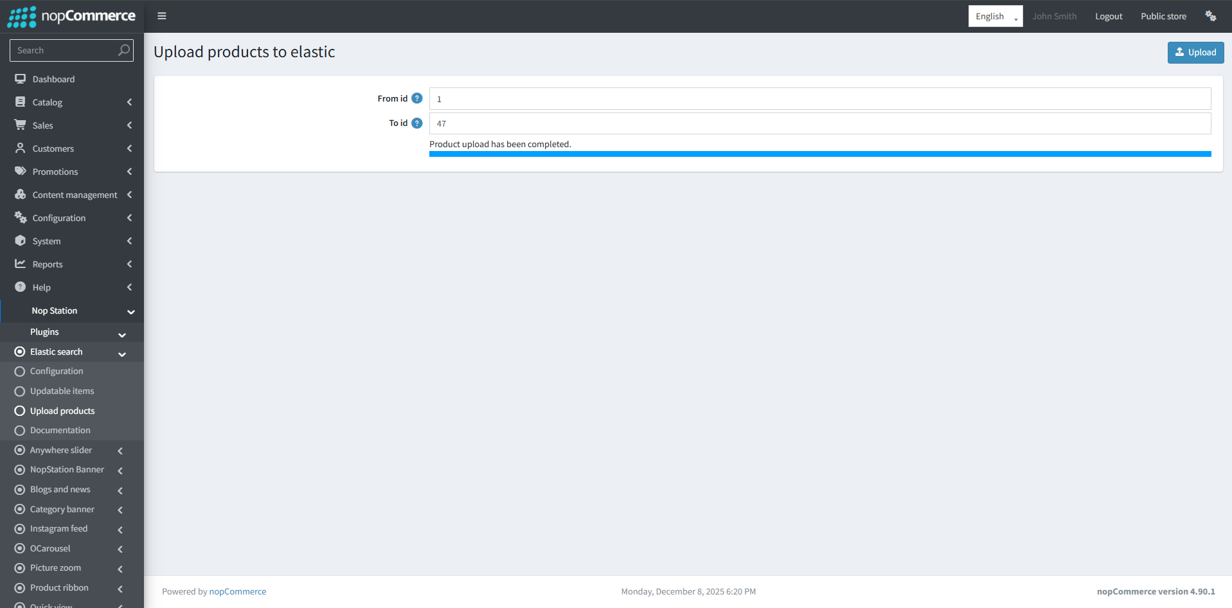Select the Updatable items circle option
This screenshot has height=608, width=1232.
pos(20,391)
